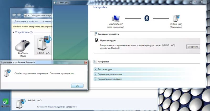Go forward in the Devices window
Viewport: 210px width, 111px height.
[x=19, y=16]
